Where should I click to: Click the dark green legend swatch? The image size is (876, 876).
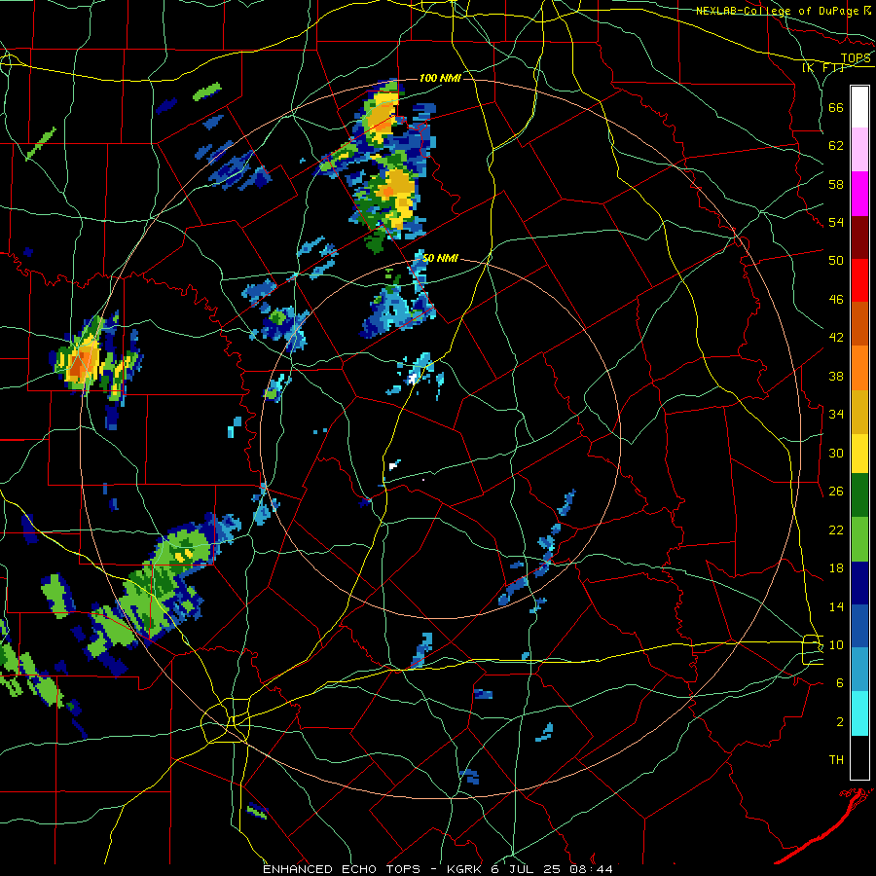point(859,495)
